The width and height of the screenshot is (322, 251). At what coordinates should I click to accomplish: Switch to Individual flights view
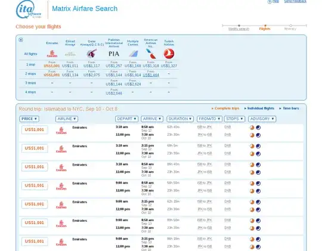pos(259,109)
